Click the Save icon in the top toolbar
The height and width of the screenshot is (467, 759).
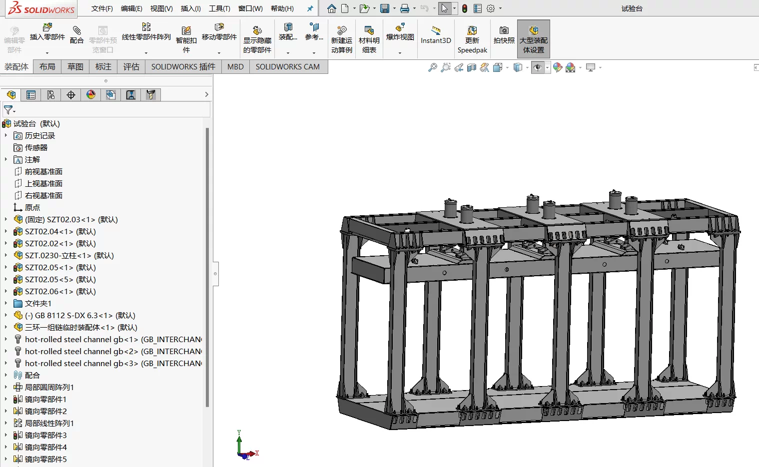click(384, 8)
